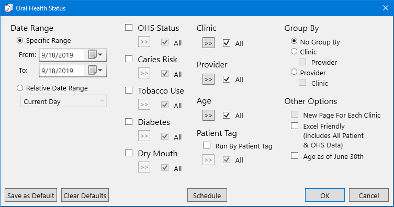Select Provider under Group By
Viewport: 394px width, 207px height.
tap(294, 72)
